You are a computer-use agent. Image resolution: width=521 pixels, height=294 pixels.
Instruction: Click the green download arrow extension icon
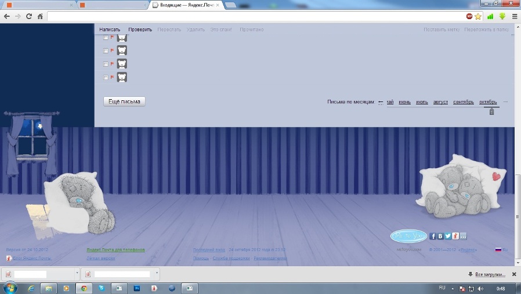[x=502, y=16]
